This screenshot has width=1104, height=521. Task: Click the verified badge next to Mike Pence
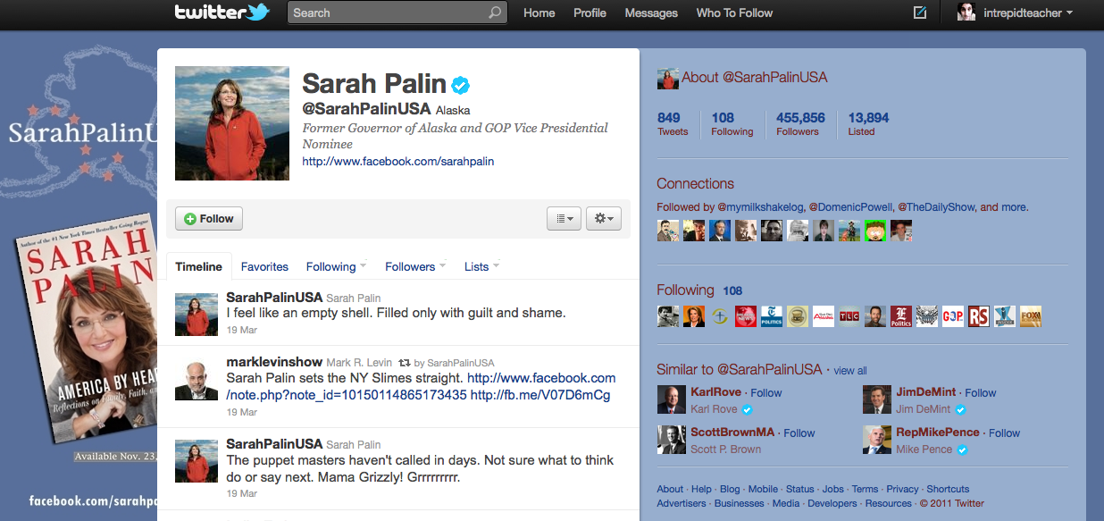point(962,450)
